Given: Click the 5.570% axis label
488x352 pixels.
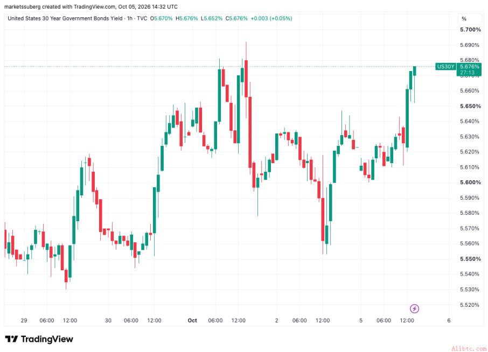Looking at the screenshot, I should [470, 228].
